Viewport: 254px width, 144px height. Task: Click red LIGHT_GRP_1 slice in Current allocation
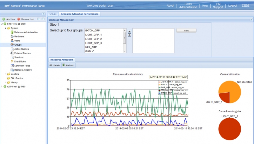[x=225, y=97]
